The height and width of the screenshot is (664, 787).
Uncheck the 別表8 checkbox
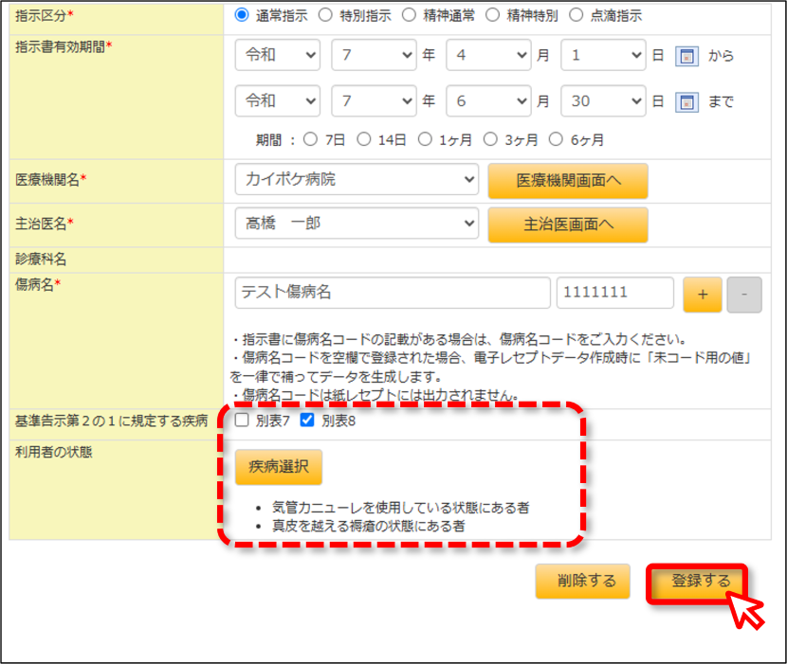307,420
